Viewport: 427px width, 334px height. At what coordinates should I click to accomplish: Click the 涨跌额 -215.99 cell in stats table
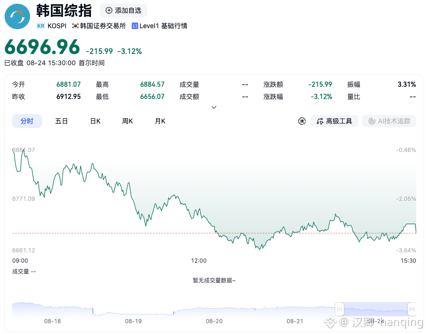click(320, 84)
